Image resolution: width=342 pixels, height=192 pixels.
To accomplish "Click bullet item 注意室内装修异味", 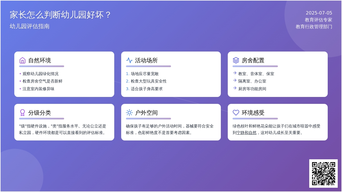I will 38,89.
